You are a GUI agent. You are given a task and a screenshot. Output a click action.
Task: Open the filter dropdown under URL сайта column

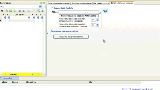click(x=29, y=17)
